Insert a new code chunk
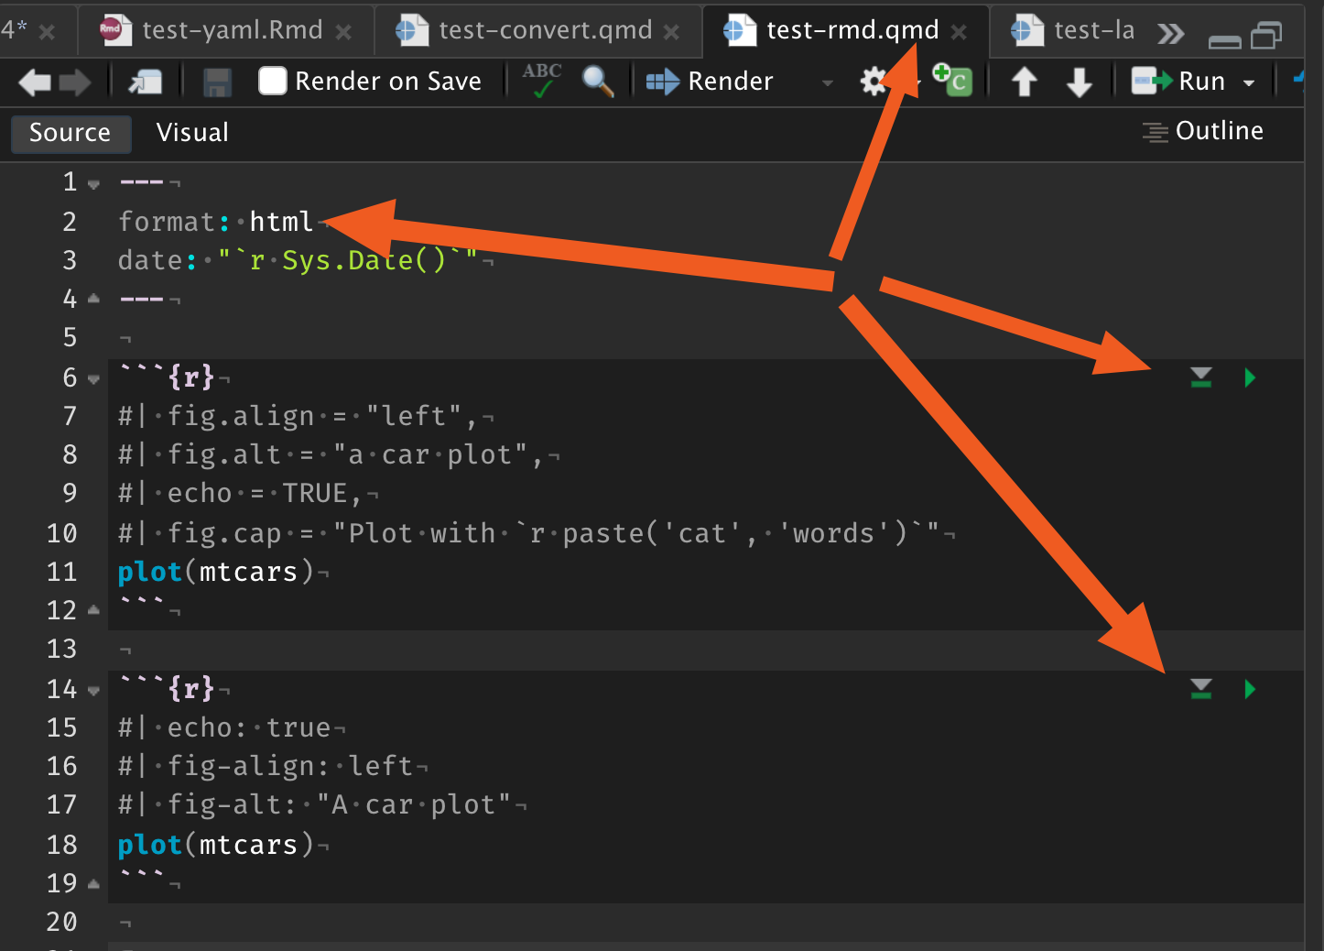1324x951 pixels. point(952,81)
